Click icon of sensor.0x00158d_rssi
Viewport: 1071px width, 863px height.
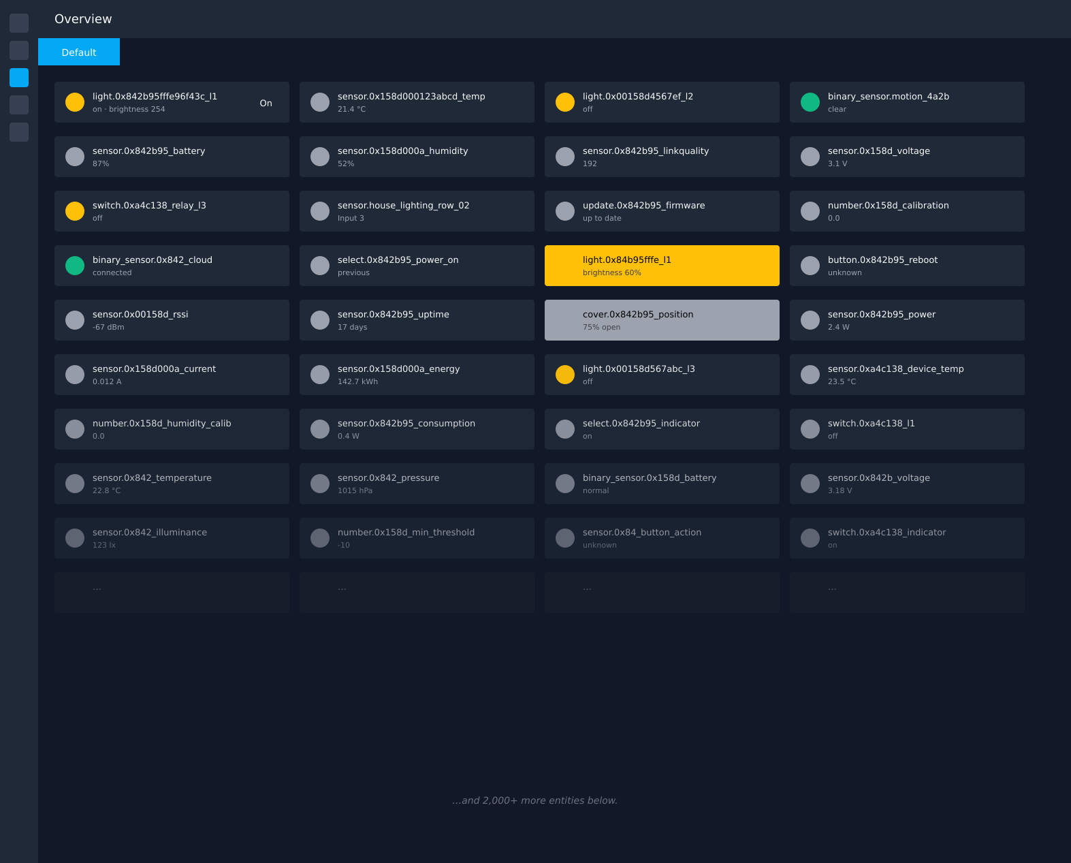[75, 320]
